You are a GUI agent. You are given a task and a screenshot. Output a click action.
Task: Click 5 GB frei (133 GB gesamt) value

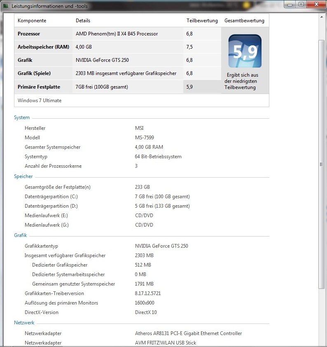coord(162,206)
